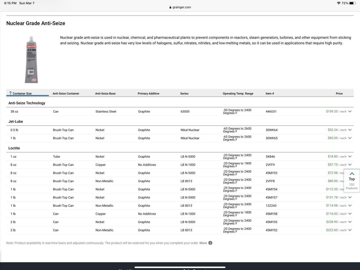This screenshot has height=270, width=360.
Task: Click the $18.80 price
Action: 333,157
